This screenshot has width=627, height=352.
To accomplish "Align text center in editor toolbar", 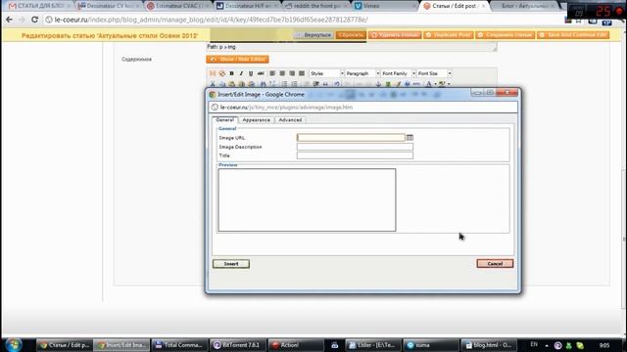I will 282,73.
